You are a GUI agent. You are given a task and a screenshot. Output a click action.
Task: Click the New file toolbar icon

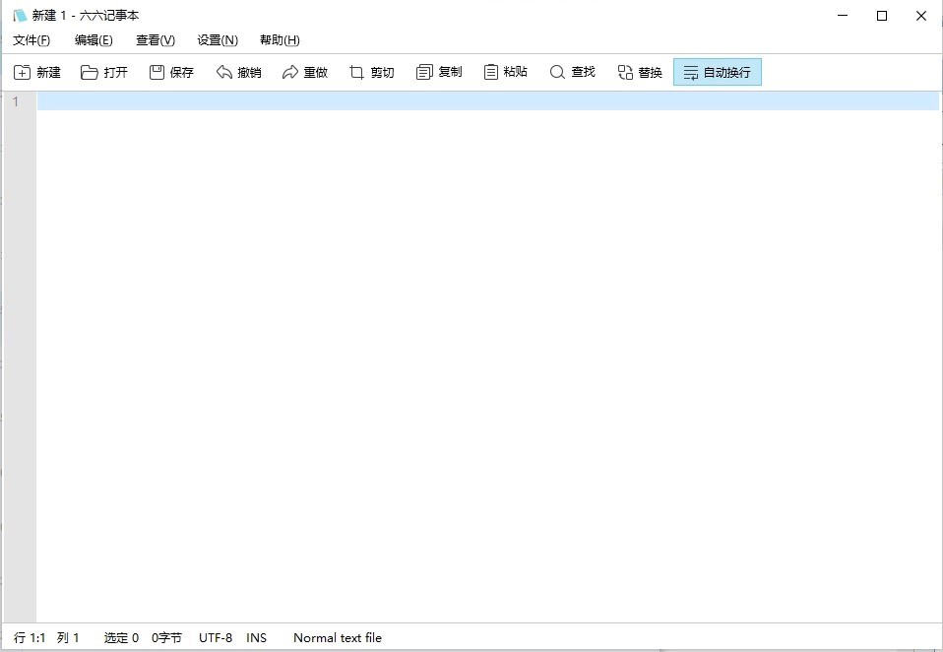23,72
